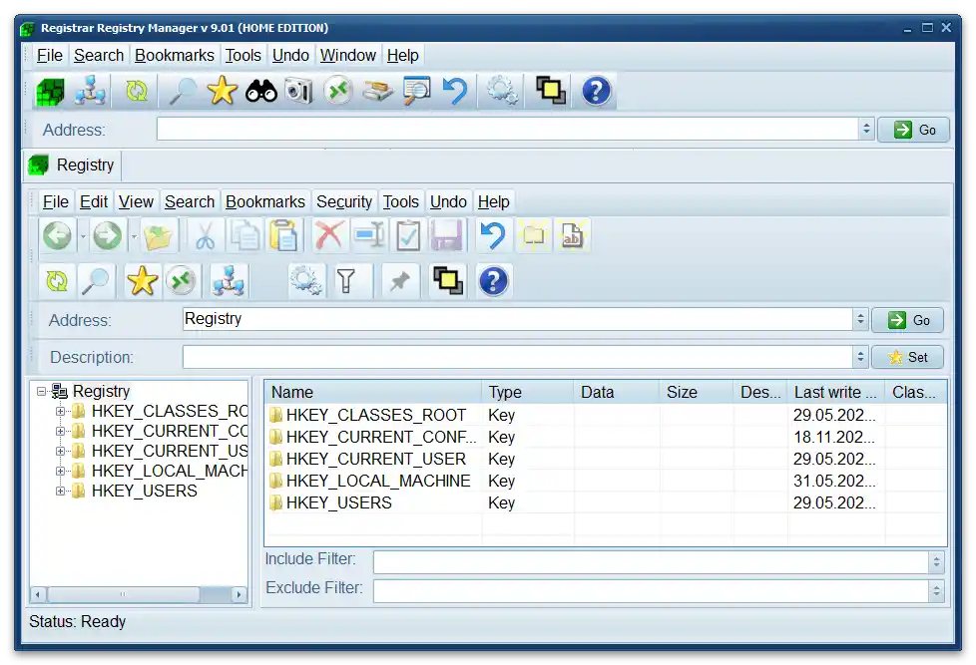Open the View menu

click(x=136, y=202)
